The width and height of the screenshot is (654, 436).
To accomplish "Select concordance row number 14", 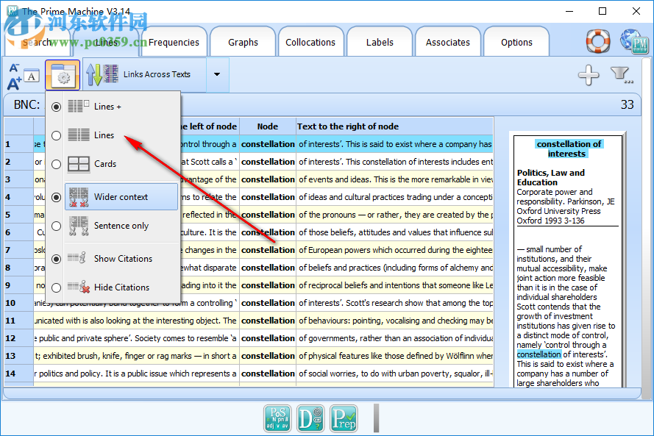I will [x=19, y=374].
